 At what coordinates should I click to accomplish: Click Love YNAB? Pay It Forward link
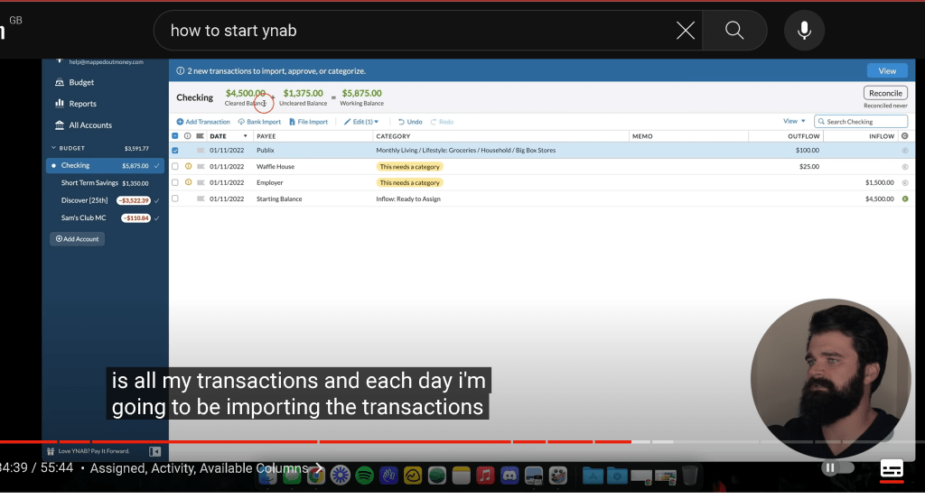[94, 451]
